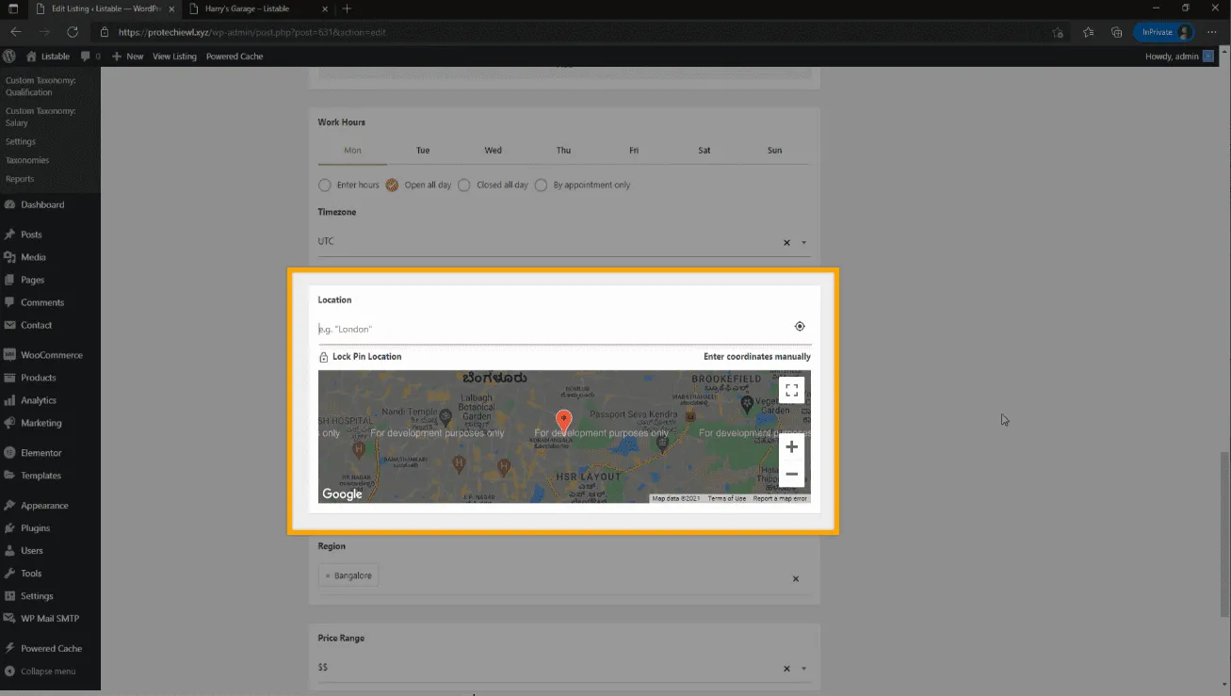The image size is (1231, 696).
Task: Select the Enter hours radio option
Action: (325, 186)
